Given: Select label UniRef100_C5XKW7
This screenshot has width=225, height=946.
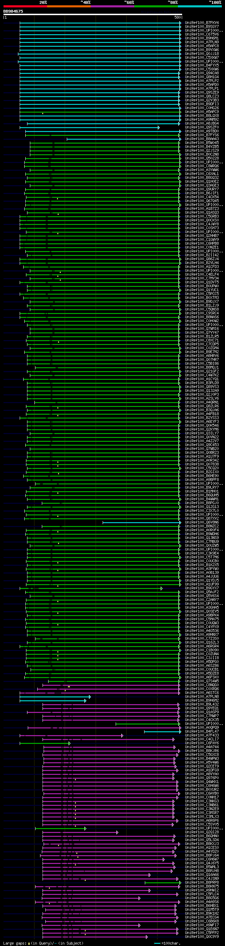Looking at the screenshot, I should [x=201, y=58].
